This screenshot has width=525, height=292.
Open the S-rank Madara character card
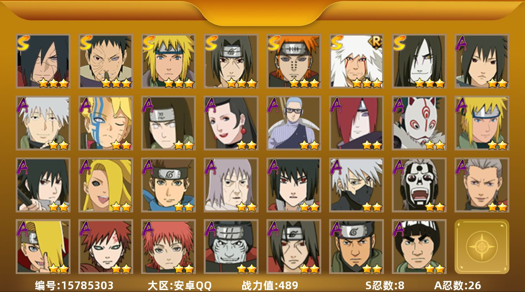[x=43, y=61]
